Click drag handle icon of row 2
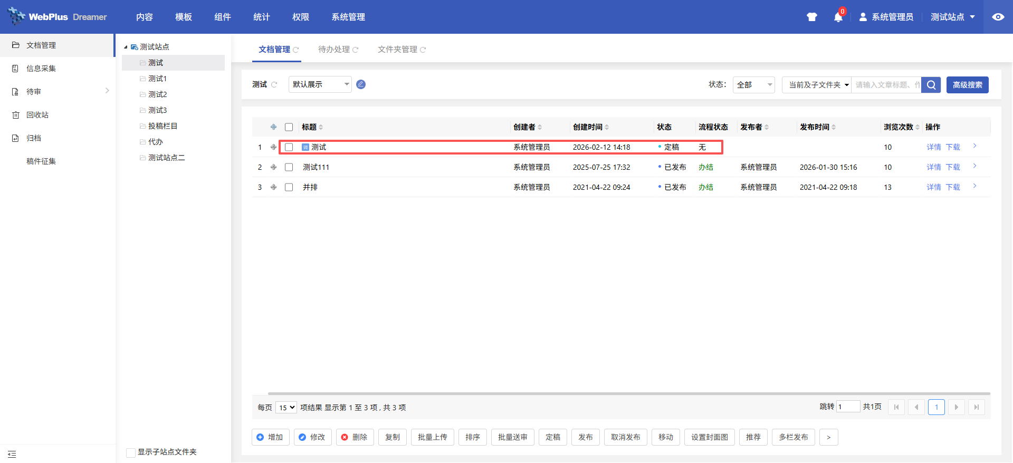The width and height of the screenshot is (1013, 463). (273, 167)
